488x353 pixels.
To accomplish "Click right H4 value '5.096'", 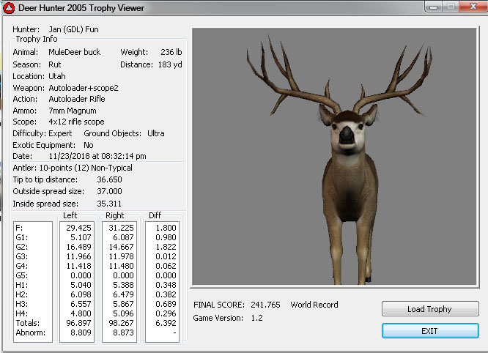I will tap(123, 313).
